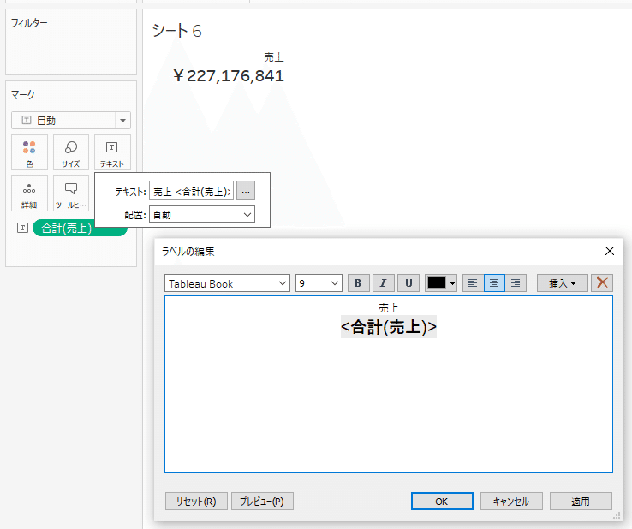
Task: Click the フィルター shelf heading
Action: [29, 23]
